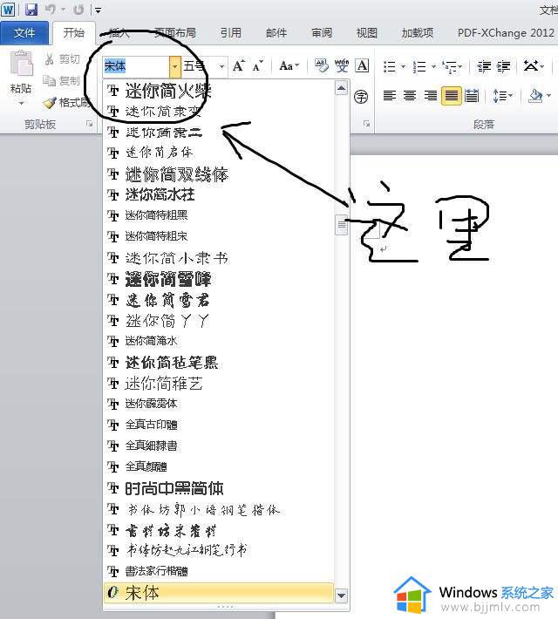Image resolution: width=558 pixels, height=619 pixels.
Task: Open the 加载项 ribbon tab
Action: [418, 33]
